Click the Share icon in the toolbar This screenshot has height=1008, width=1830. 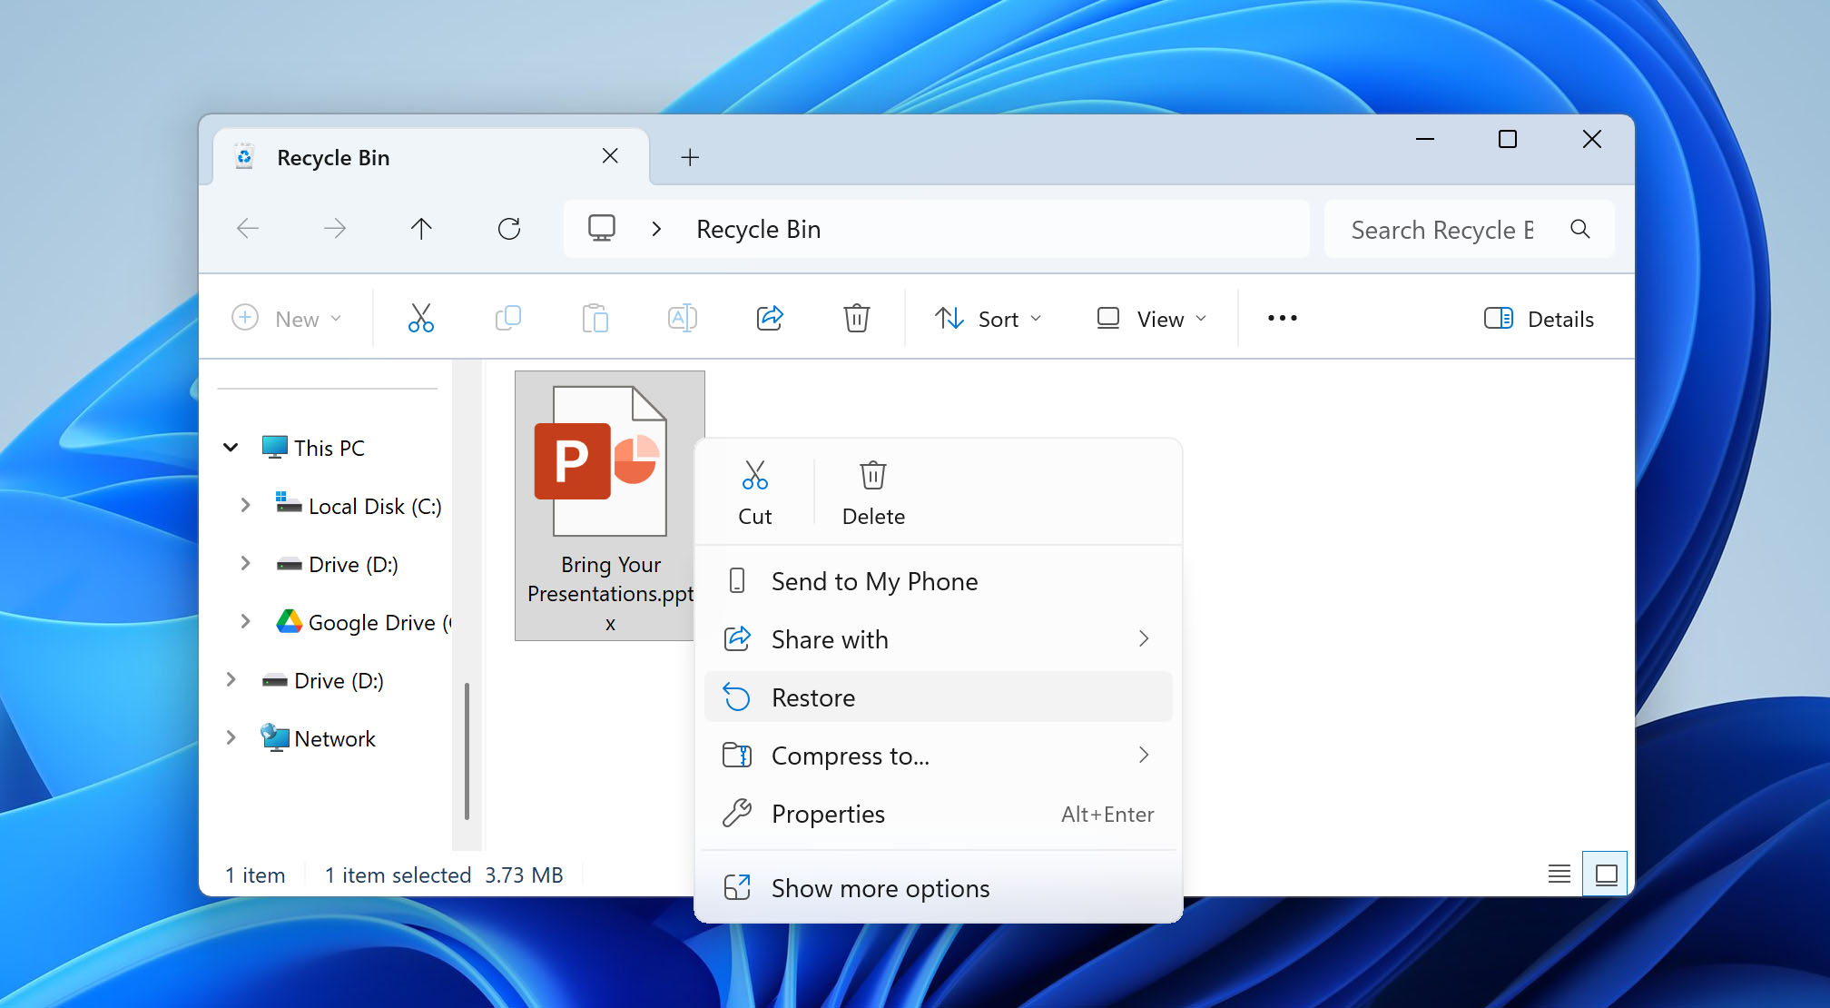[769, 318]
